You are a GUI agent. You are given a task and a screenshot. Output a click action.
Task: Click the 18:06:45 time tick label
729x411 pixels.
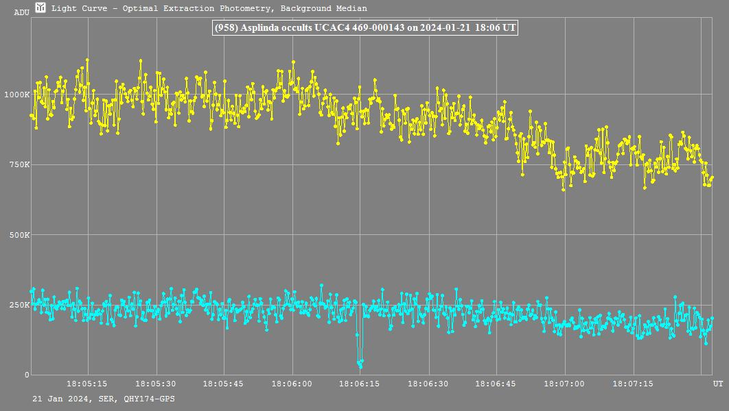pyautogui.click(x=496, y=384)
